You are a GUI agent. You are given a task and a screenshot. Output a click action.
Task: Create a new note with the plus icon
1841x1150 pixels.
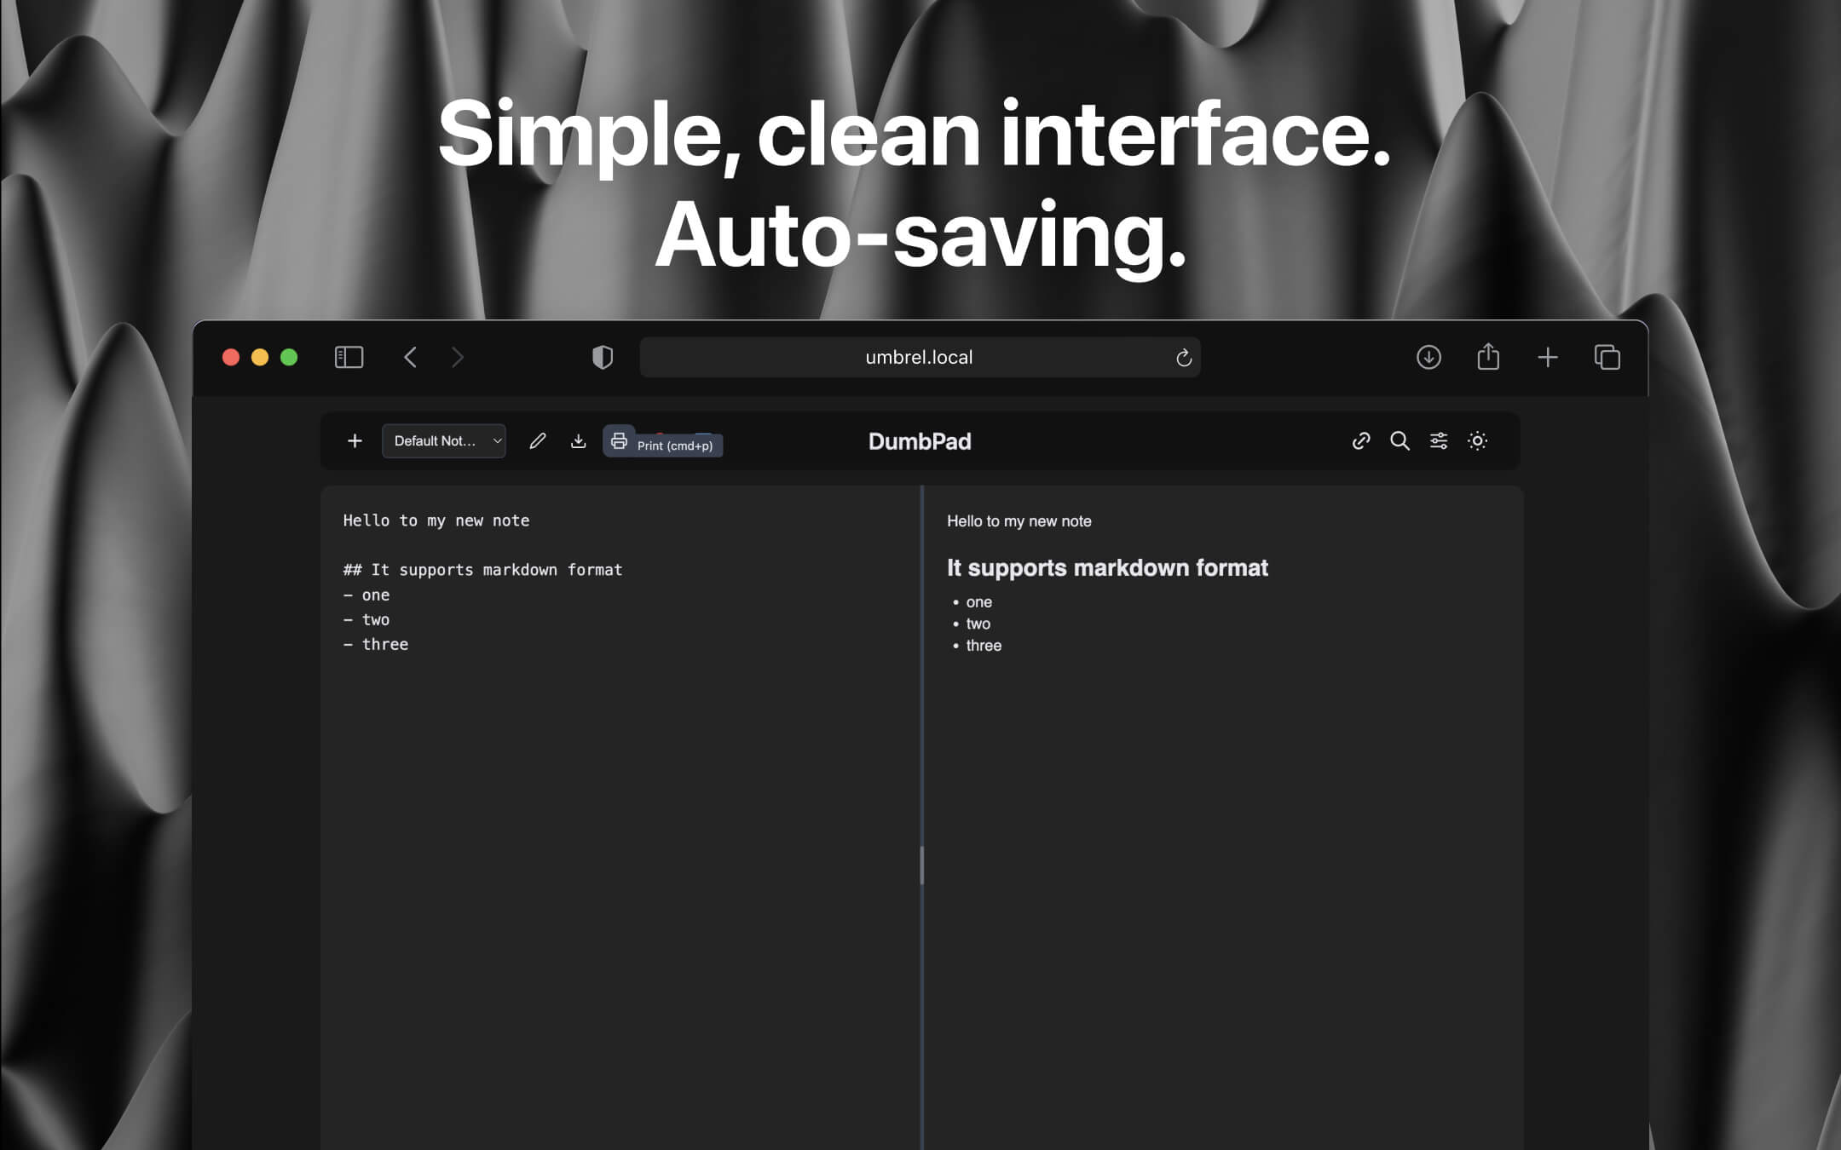click(355, 440)
